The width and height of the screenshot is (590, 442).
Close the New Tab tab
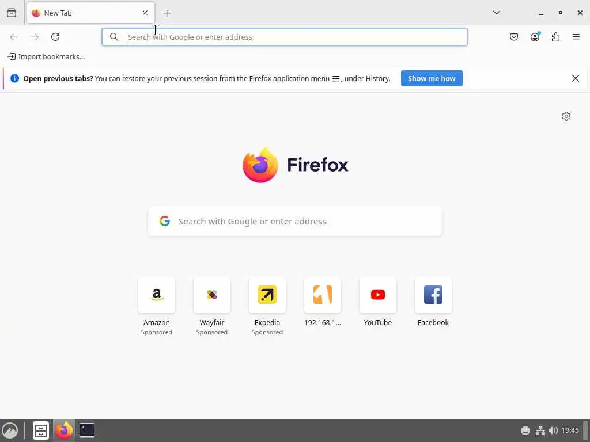145,13
